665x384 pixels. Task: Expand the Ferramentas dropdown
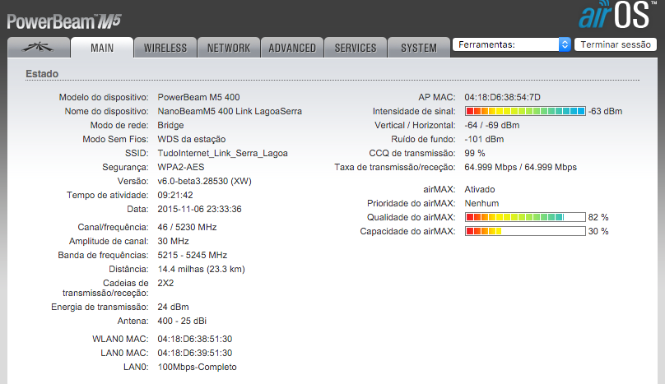(x=511, y=44)
